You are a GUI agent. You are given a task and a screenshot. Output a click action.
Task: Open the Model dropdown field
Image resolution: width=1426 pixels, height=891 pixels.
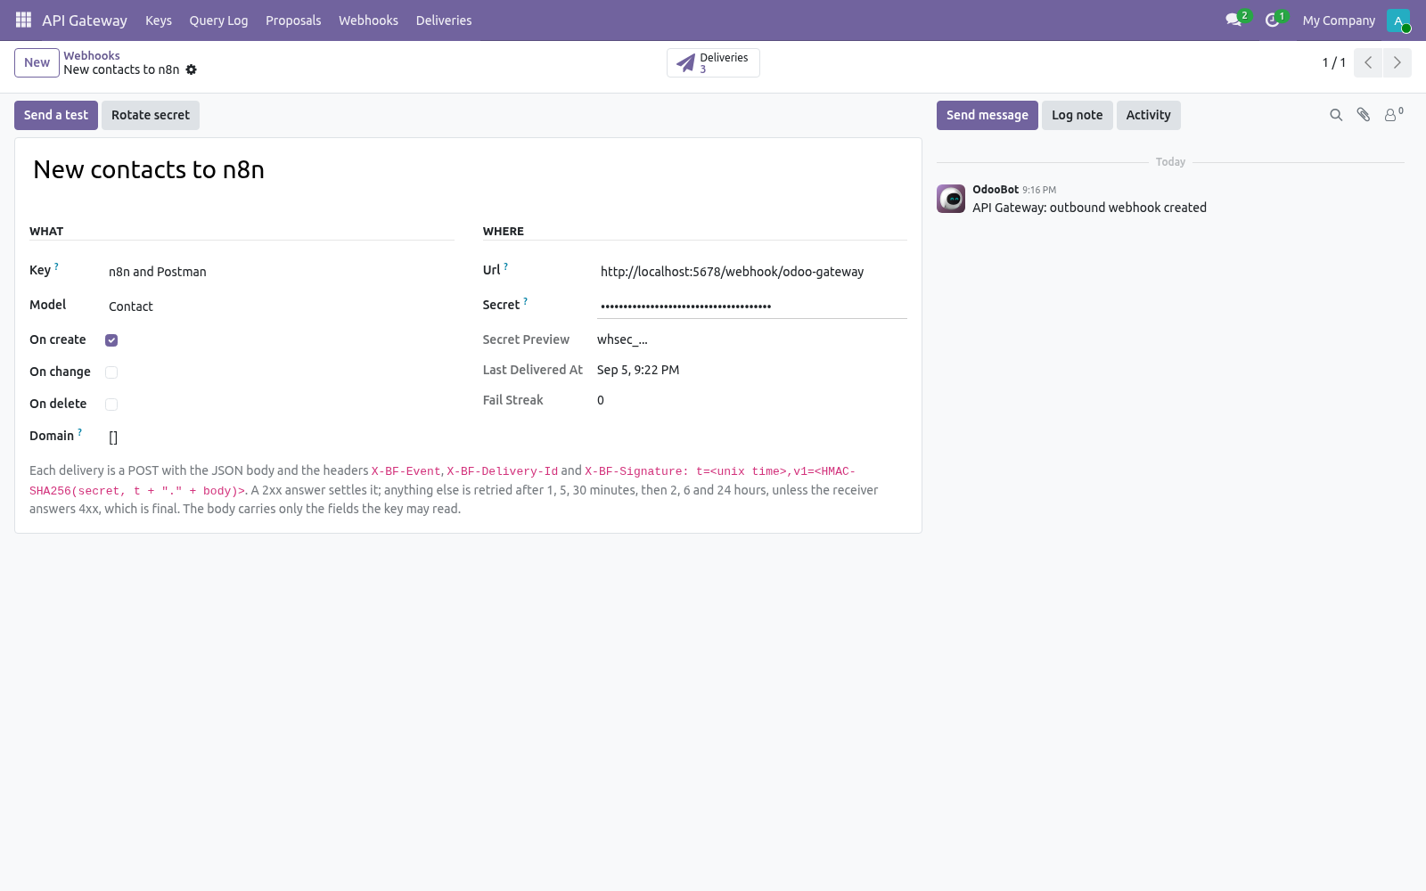click(x=280, y=307)
